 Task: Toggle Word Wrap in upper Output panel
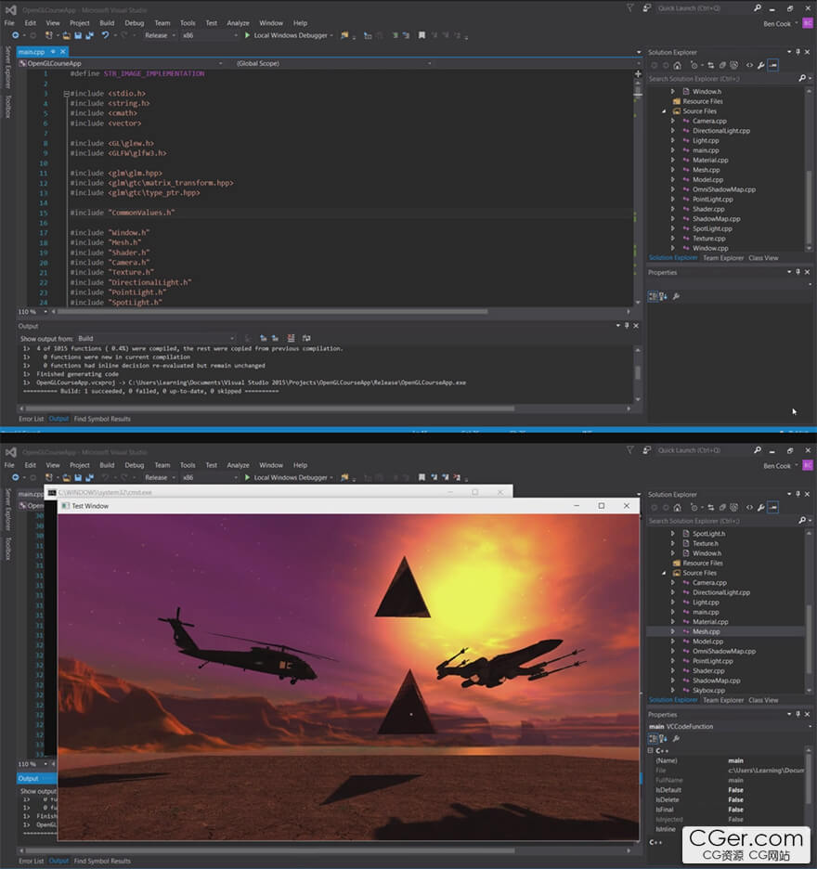[306, 338]
